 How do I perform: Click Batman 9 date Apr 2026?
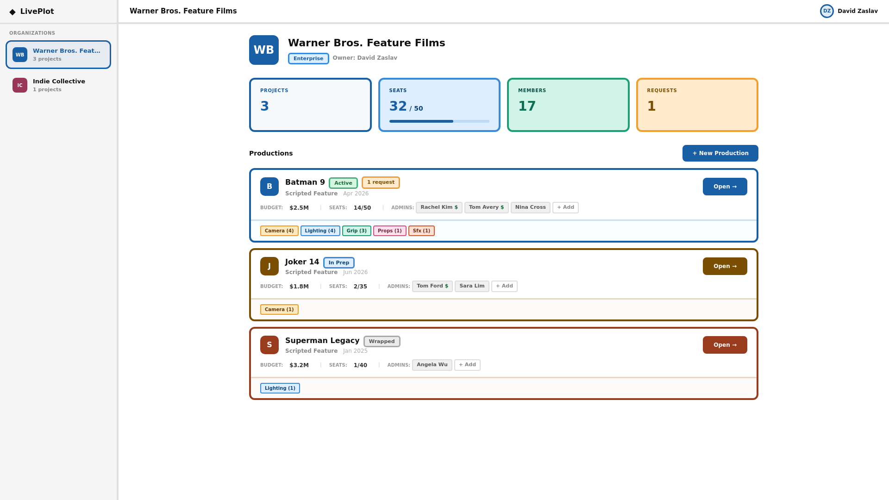pyautogui.click(x=356, y=194)
